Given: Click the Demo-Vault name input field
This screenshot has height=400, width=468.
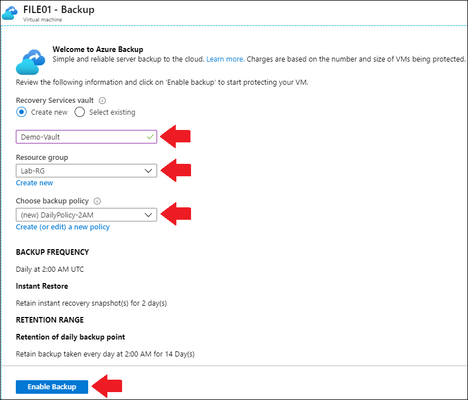Looking at the screenshot, I should pyautogui.click(x=86, y=137).
